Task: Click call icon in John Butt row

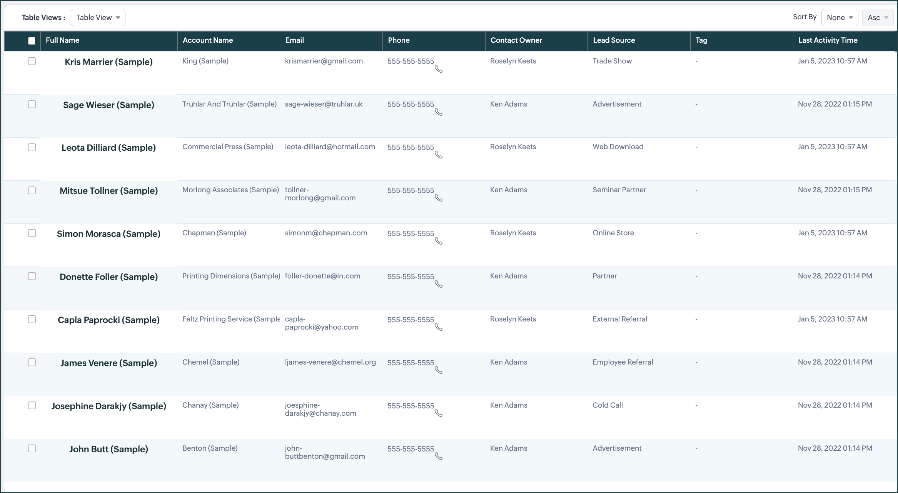Action: [x=438, y=456]
